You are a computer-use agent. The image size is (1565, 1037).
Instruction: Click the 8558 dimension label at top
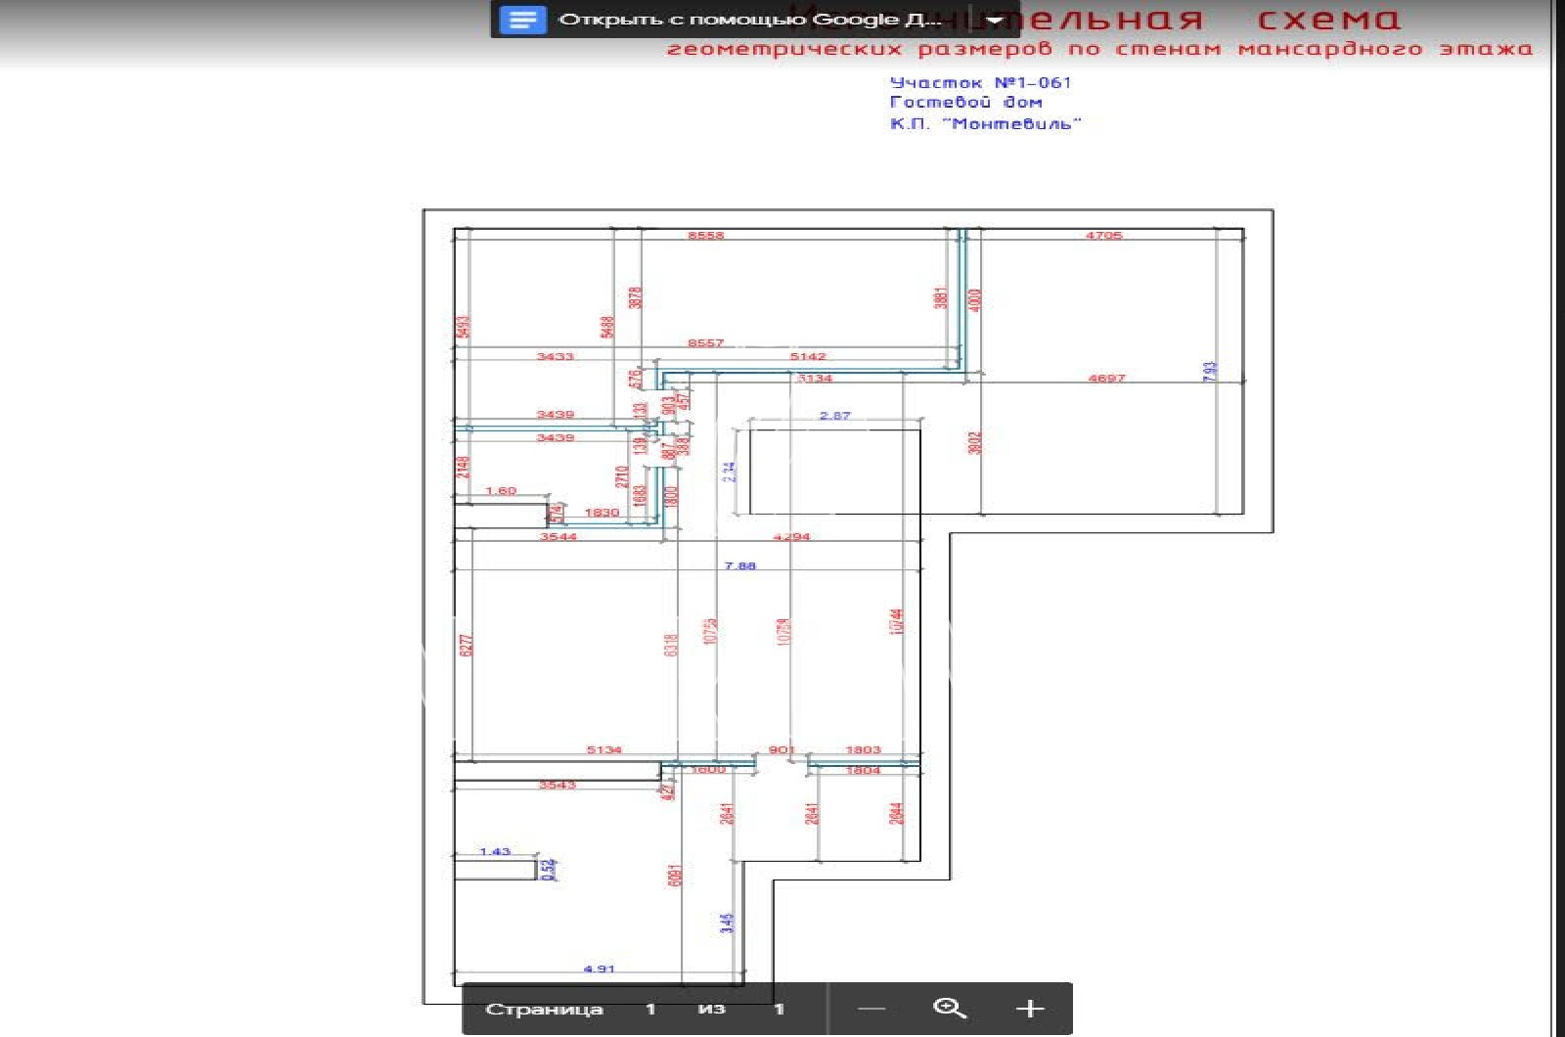pos(705,236)
